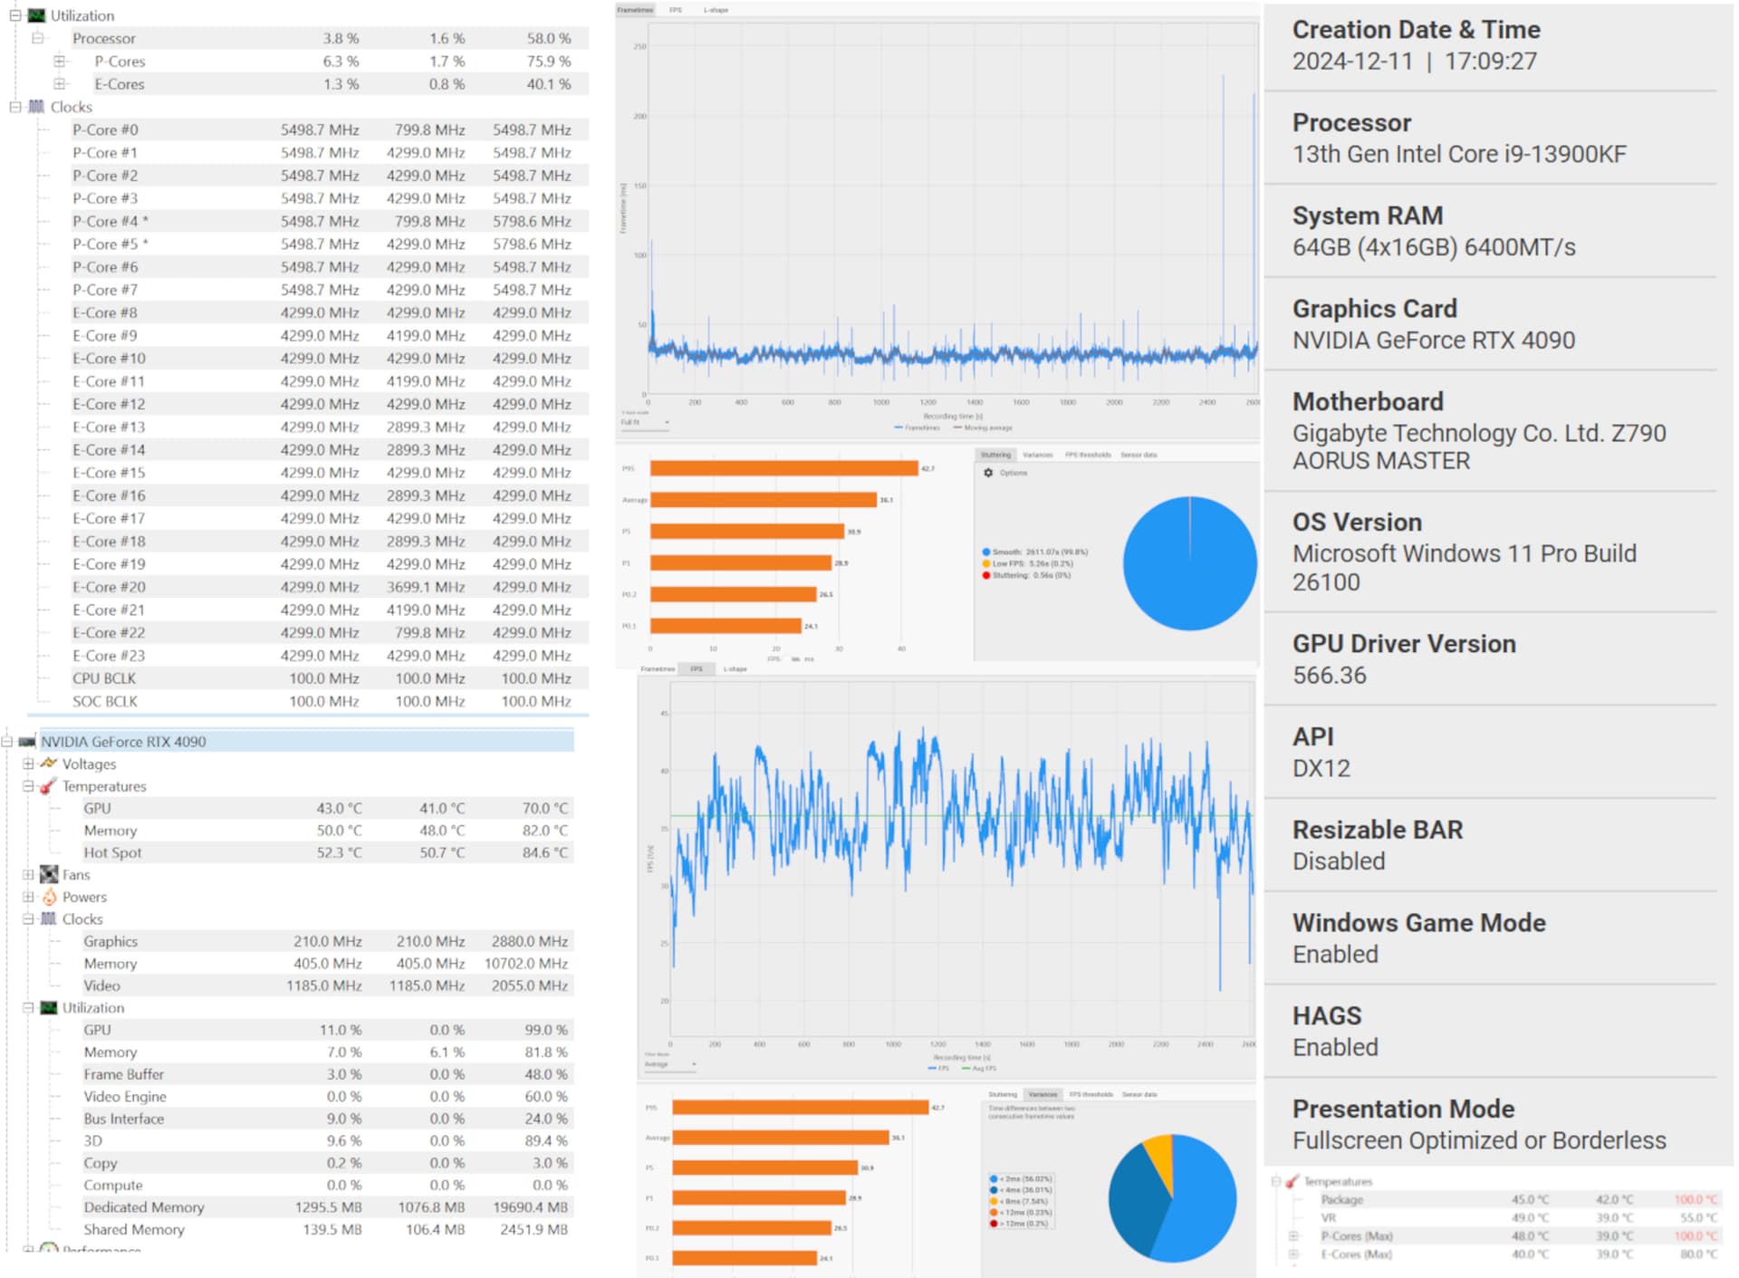Click the GPU Voltages lightning icon

[x=49, y=764]
